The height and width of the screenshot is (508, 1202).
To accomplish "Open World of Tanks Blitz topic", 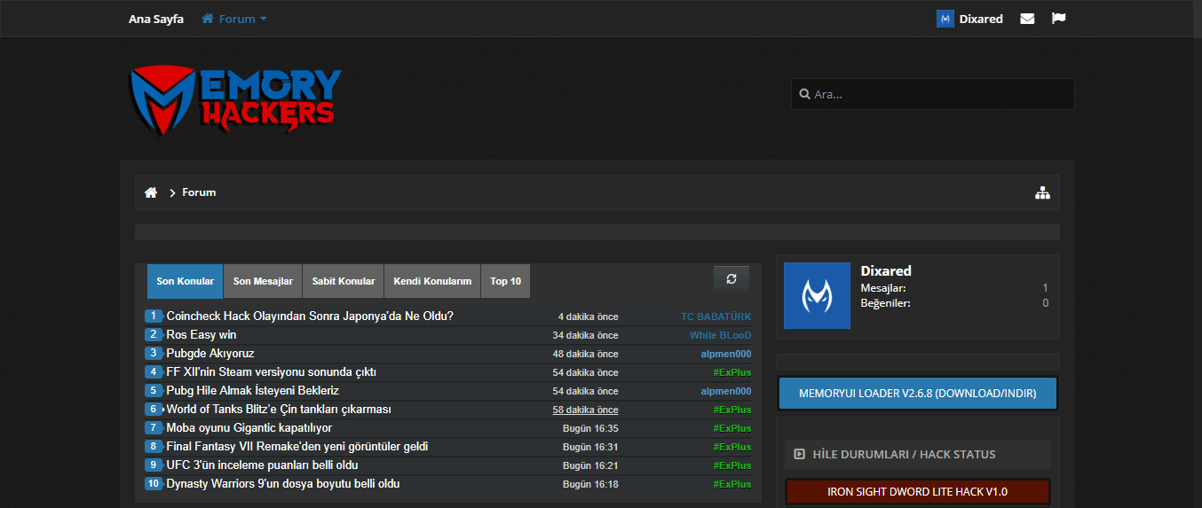I will pyautogui.click(x=279, y=410).
